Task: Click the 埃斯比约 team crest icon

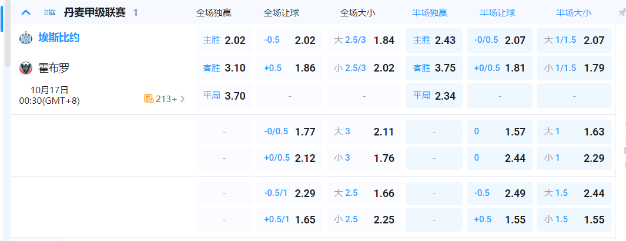Action: 25,38
